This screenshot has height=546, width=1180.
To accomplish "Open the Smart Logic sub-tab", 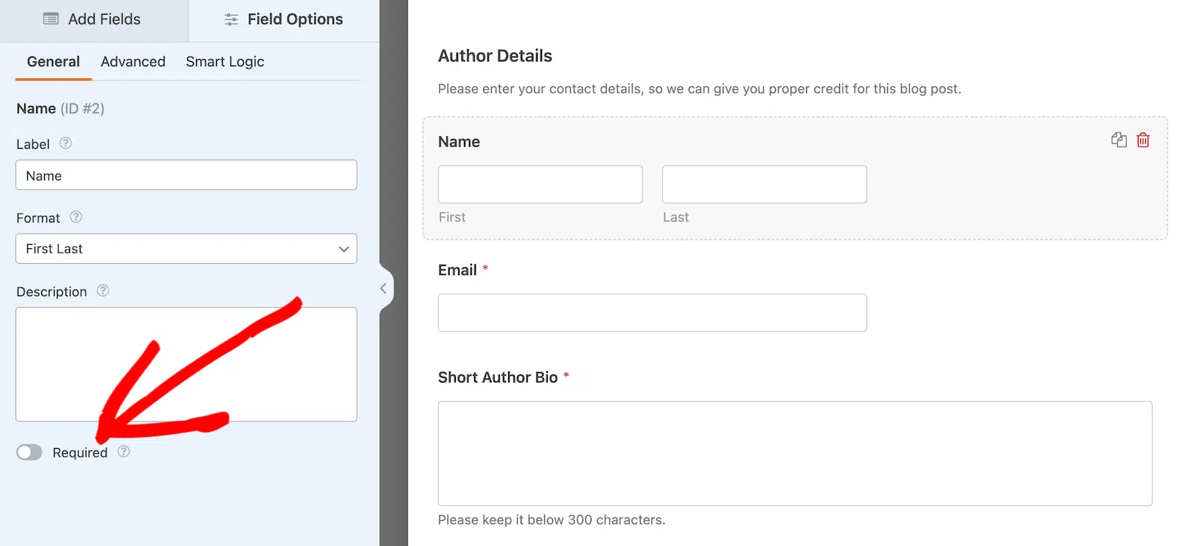I will pos(225,62).
